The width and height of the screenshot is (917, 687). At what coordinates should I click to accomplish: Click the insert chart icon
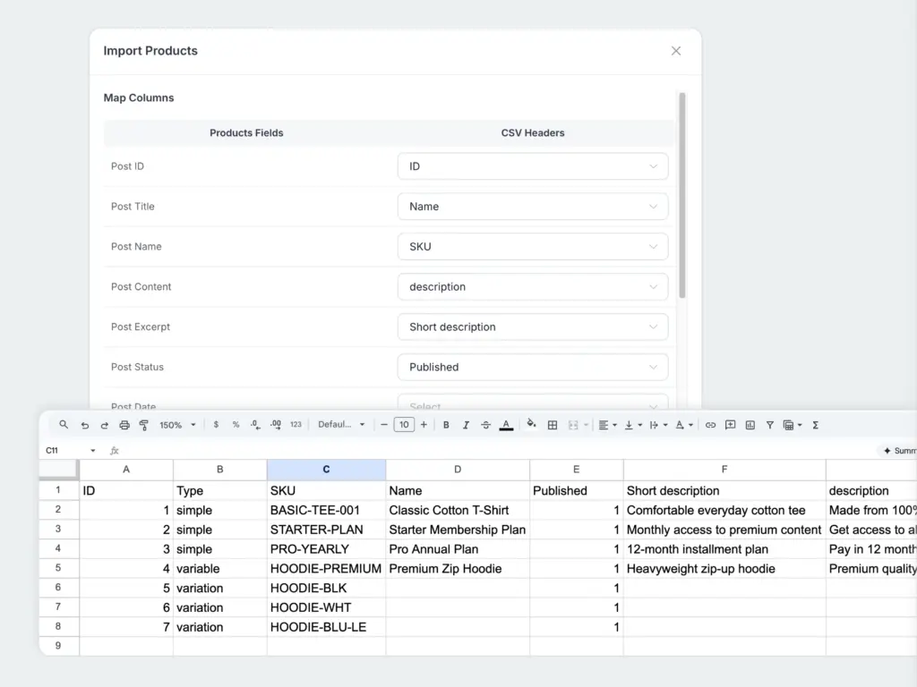[x=750, y=425]
